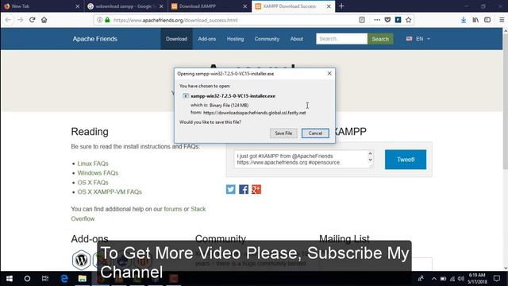Launch Microsoft Edge from the taskbar
The image size is (508, 286).
pos(64,279)
